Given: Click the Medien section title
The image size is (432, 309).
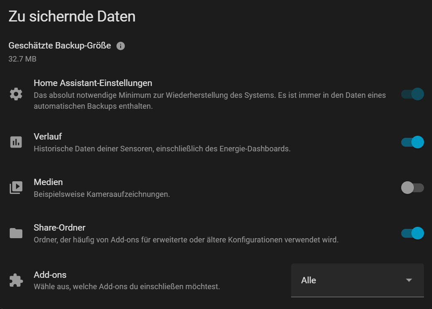Looking at the screenshot, I should pos(49,182).
